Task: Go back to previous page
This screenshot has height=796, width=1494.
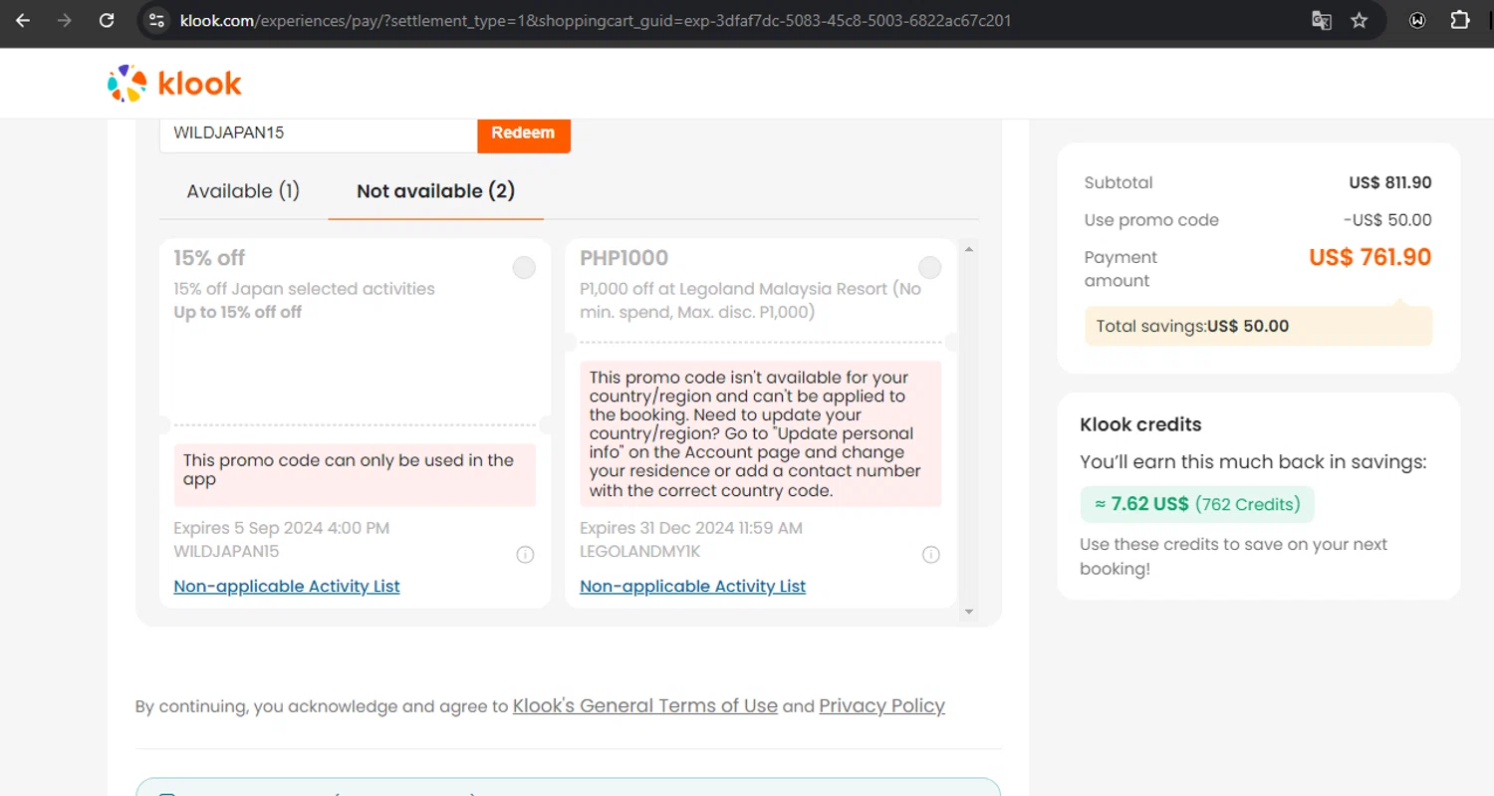Action: click(x=23, y=20)
